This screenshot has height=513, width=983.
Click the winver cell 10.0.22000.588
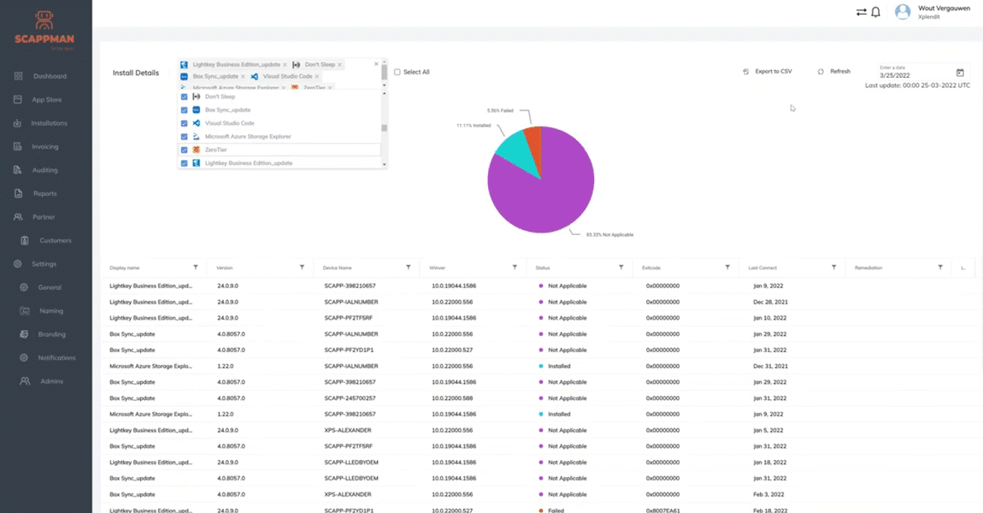pos(452,398)
